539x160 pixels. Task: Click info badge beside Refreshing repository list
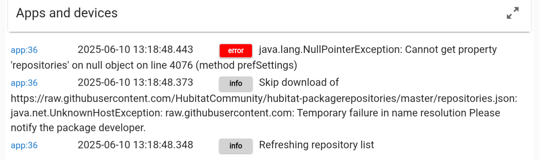point(236,146)
